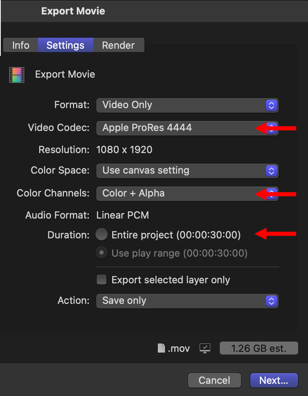Open the Action dropdown showing Save only

[187, 301]
